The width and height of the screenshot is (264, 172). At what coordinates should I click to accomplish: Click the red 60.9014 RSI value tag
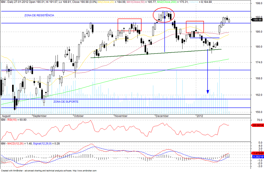(257, 125)
